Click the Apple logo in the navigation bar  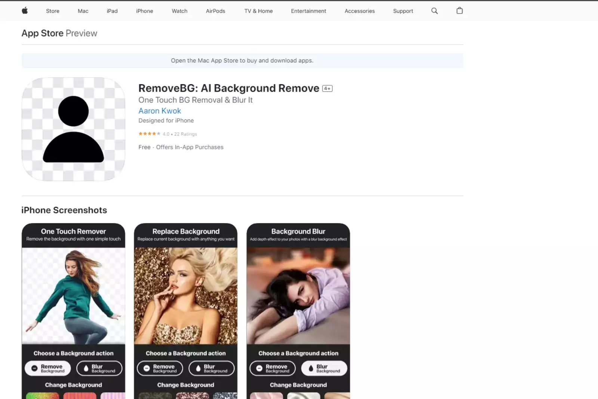tap(25, 11)
